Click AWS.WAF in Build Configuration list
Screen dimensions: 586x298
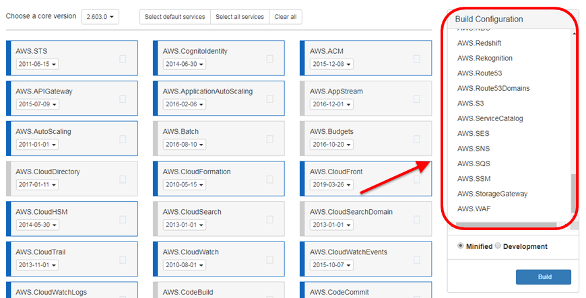click(474, 209)
